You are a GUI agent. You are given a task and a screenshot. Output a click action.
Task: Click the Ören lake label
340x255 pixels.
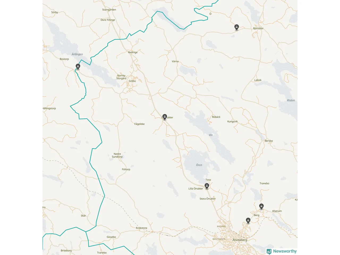tap(199, 165)
